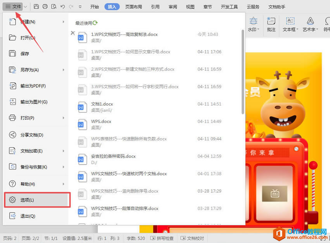Switch to the 插入 tab
This screenshot has width=330, height=243.
pyautogui.click(x=112, y=7)
